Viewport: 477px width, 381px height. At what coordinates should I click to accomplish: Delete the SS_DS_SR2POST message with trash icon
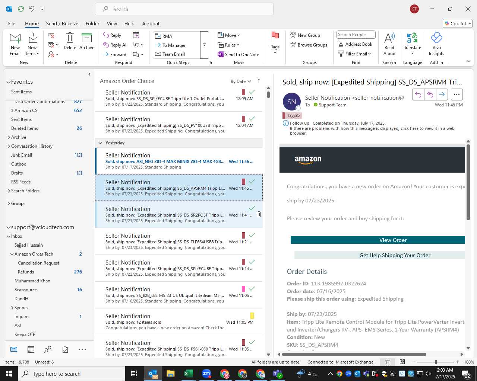click(259, 214)
